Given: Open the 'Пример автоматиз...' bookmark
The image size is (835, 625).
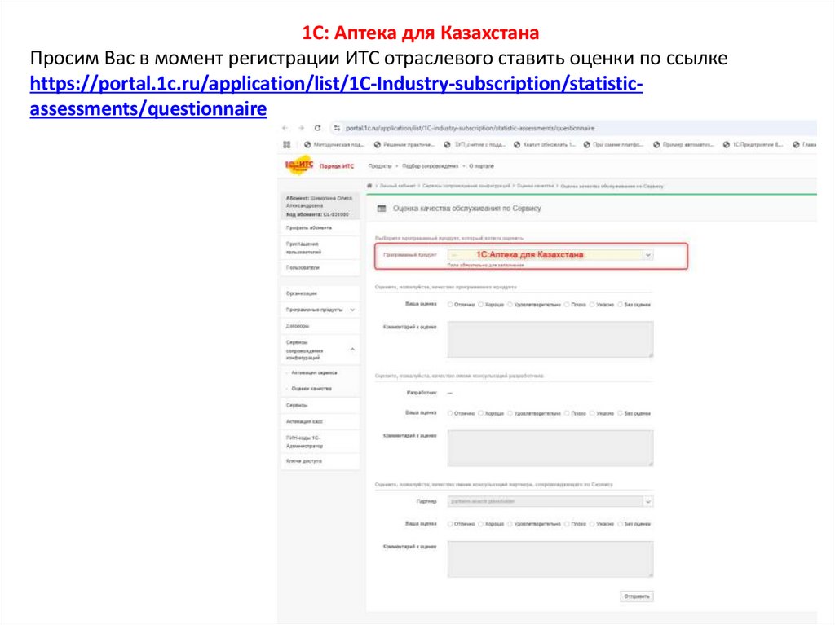Looking at the screenshot, I should click(x=684, y=145).
